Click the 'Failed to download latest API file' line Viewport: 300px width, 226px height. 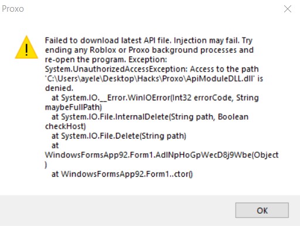(x=149, y=41)
